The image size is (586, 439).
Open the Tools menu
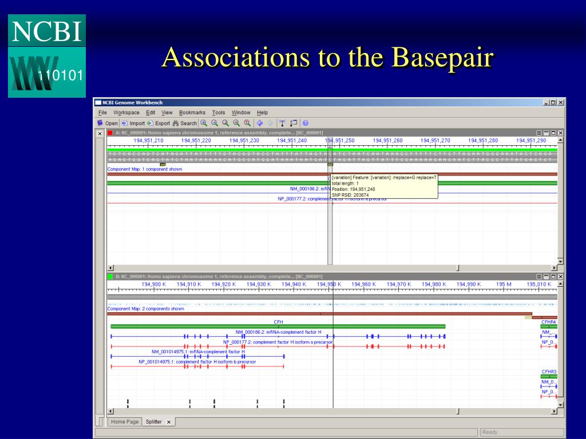(x=218, y=113)
